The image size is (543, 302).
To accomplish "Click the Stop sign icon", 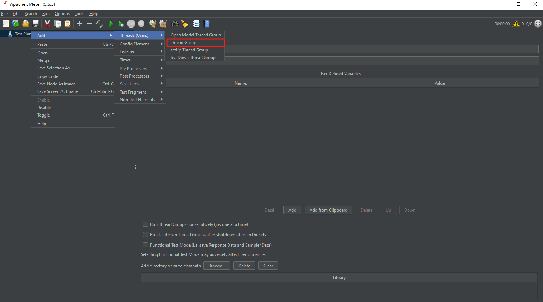I will 131,24.
